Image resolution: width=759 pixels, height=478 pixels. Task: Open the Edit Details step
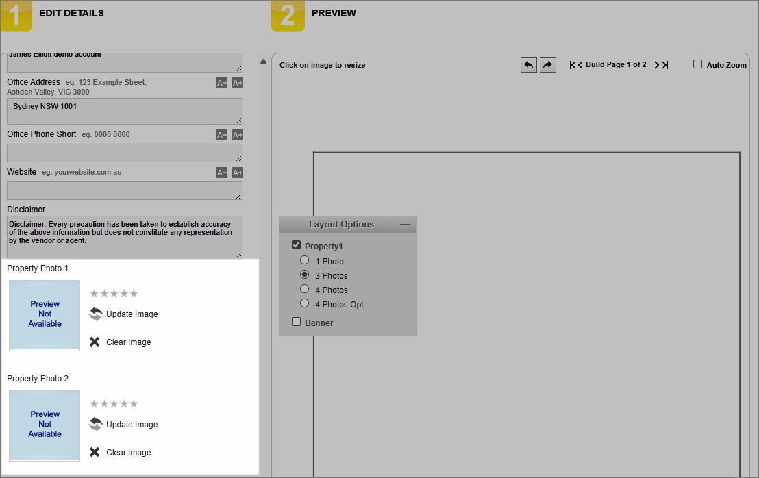(x=71, y=14)
